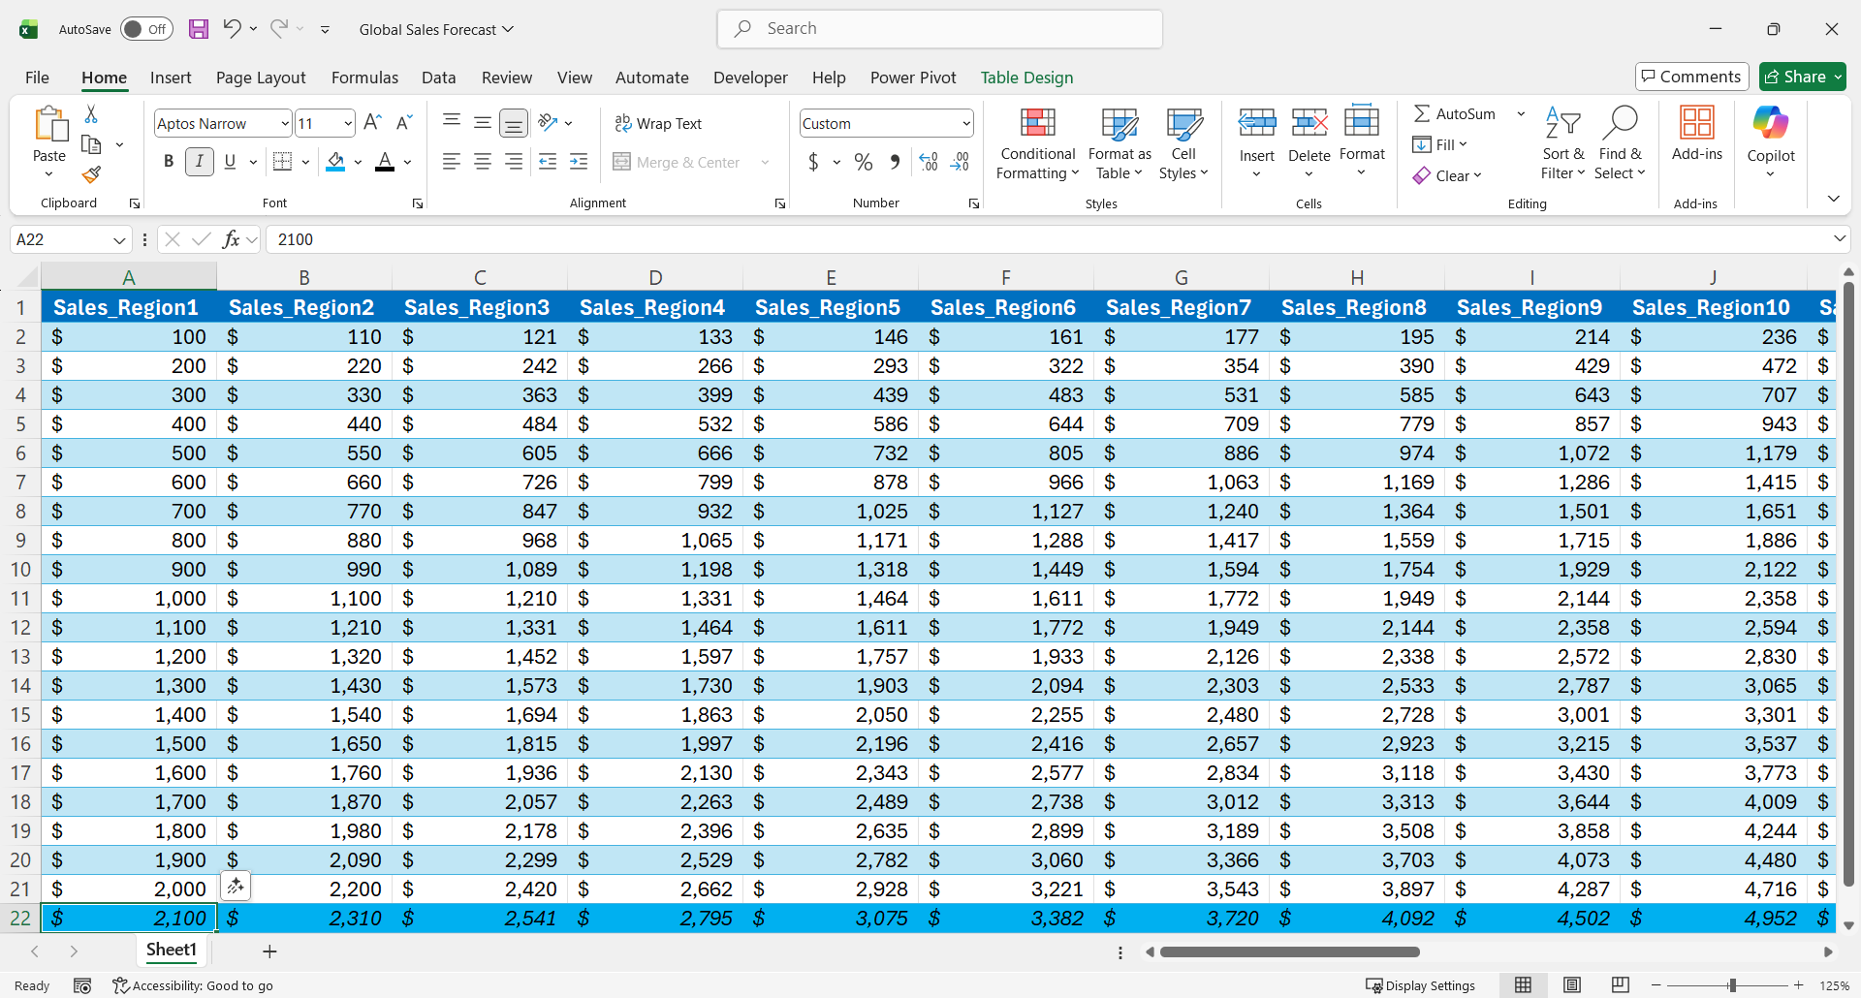Viewport: 1861px width, 998px height.
Task: Open Conditional Formatting menu
Action: [1037, 143]
